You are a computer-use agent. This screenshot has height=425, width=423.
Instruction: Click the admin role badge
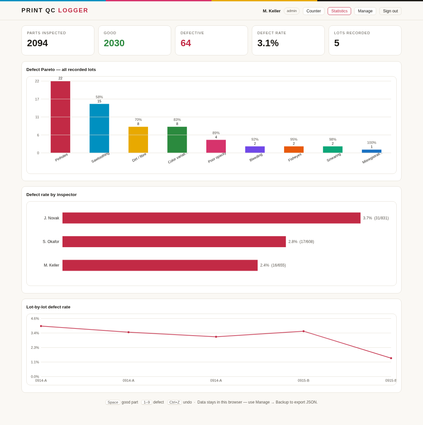tap(292, 11)
